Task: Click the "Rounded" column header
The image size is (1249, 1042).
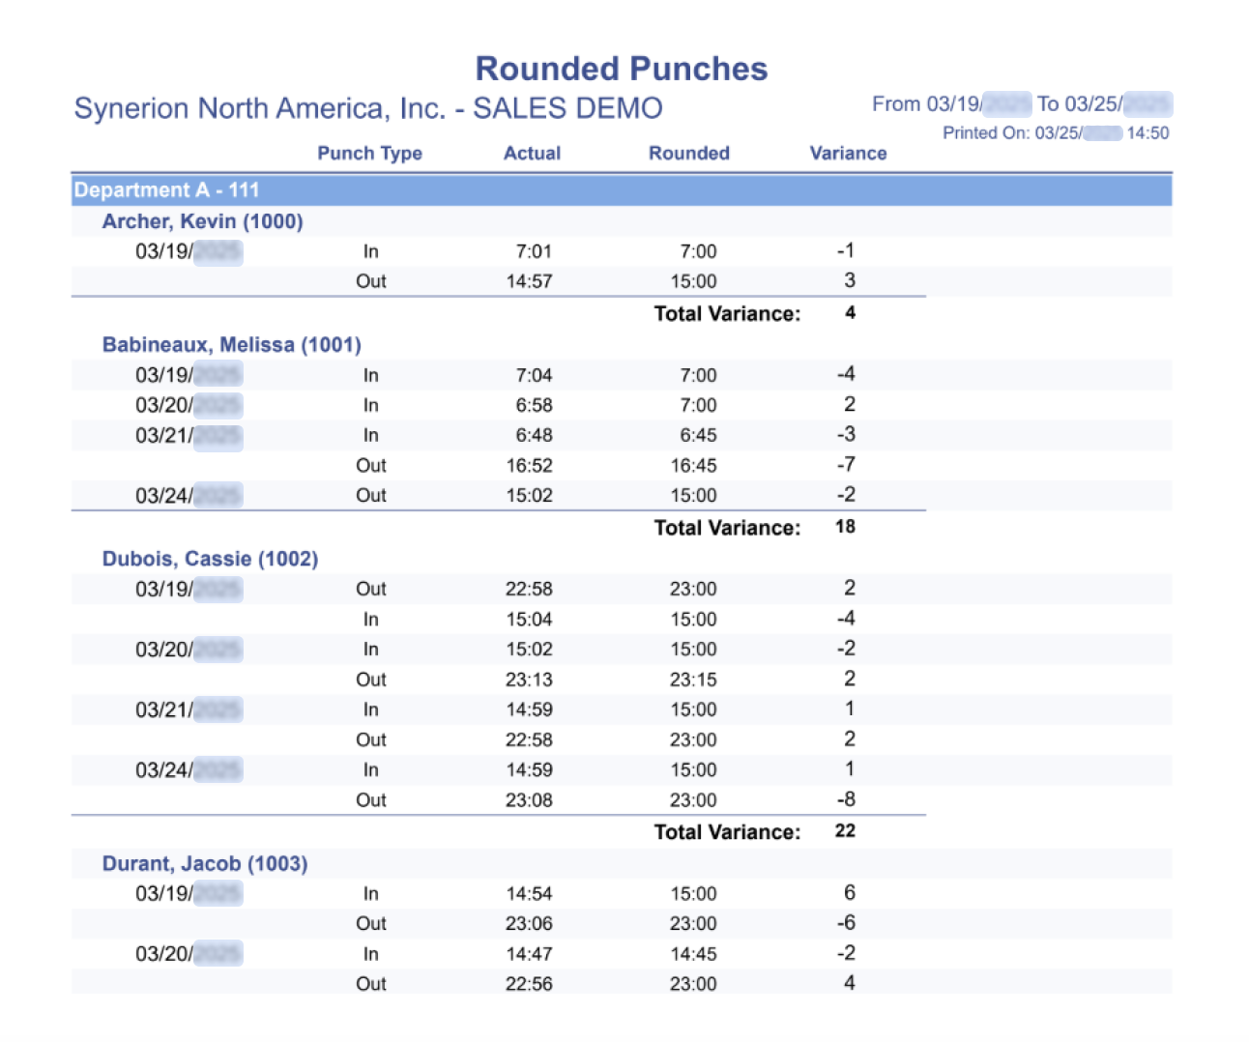Action: pos(688,153)
